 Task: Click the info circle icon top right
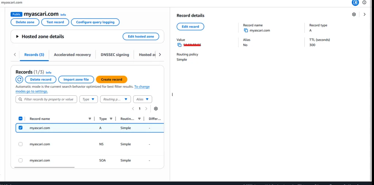click(x=364, y=3)
